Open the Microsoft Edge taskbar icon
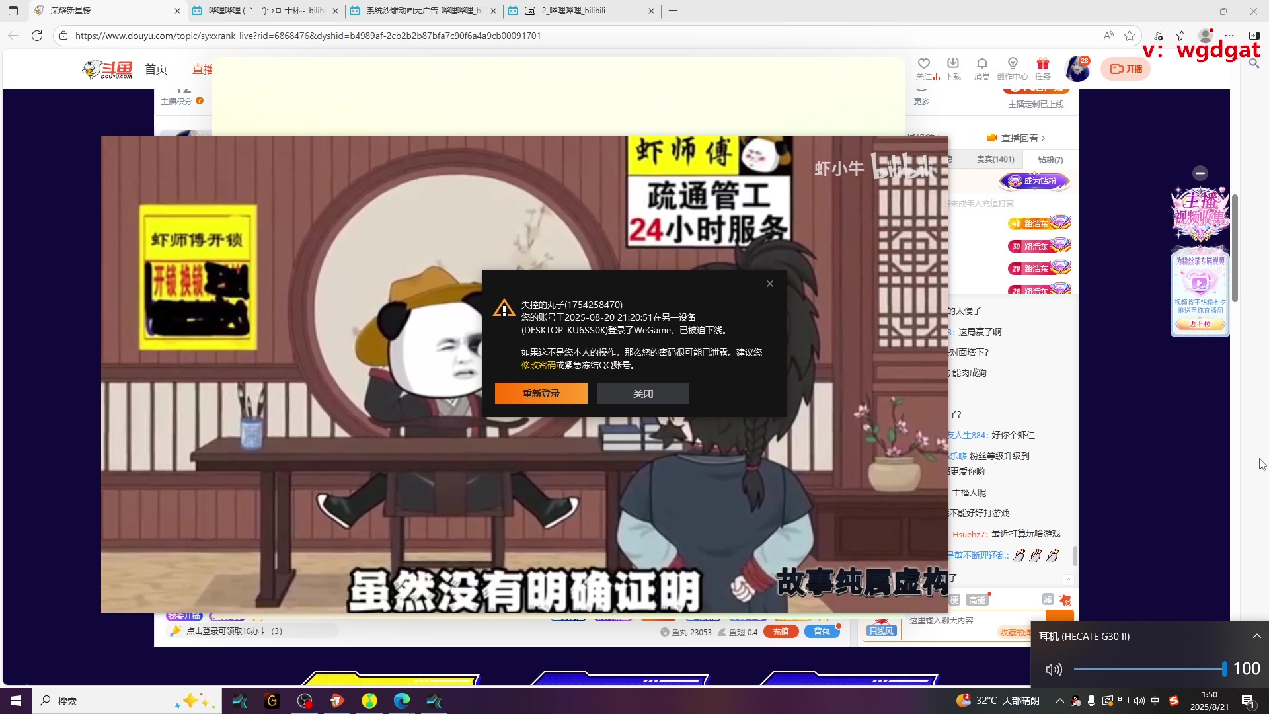Image resolution: width=1269 pixels, height=714 pixels. click(x=401, y=701)
